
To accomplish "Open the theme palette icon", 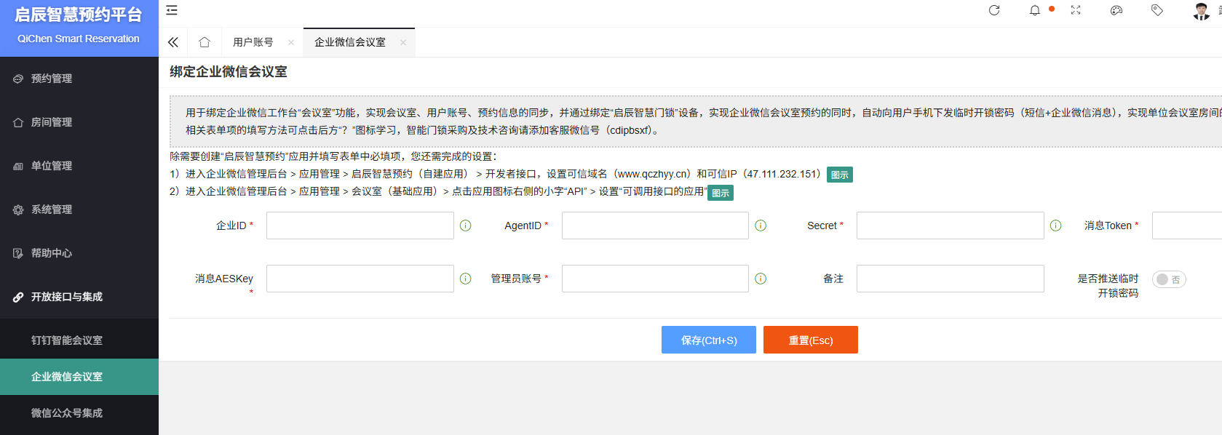I will (x=1116, y=10).
